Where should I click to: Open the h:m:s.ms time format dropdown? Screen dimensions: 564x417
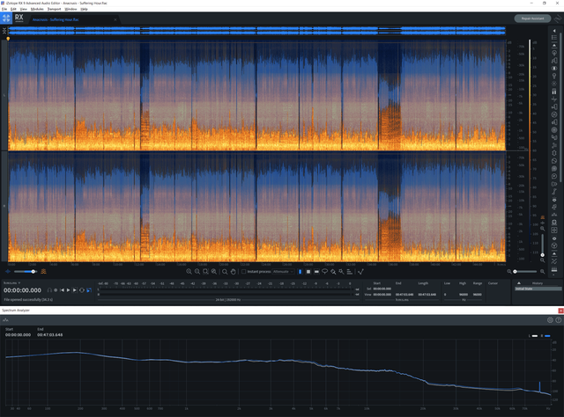11,283
